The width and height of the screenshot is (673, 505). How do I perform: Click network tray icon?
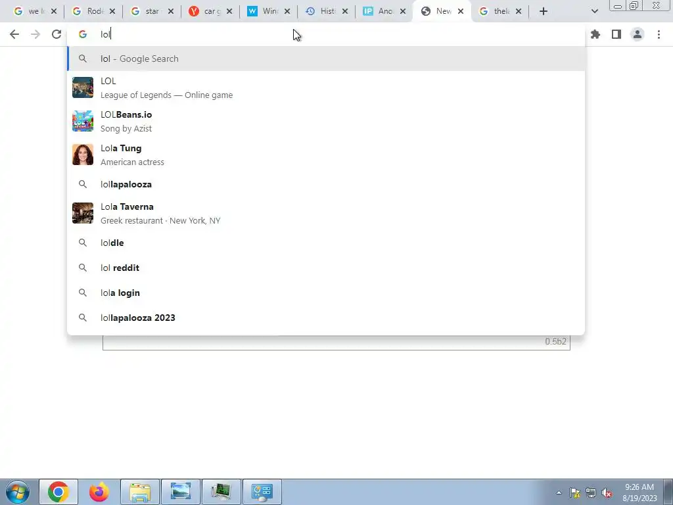click(591, 493)
